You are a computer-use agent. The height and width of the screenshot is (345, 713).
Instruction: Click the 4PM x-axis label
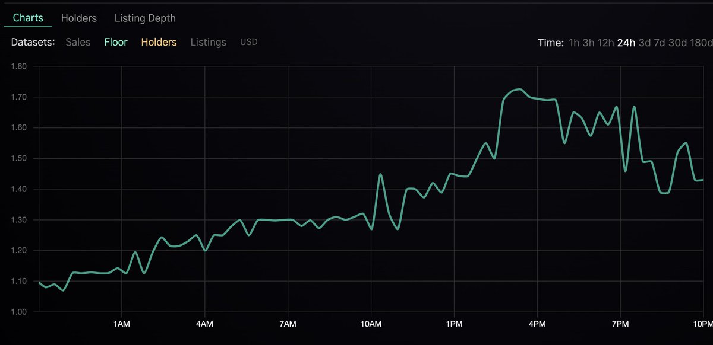[x=537, y=324]
